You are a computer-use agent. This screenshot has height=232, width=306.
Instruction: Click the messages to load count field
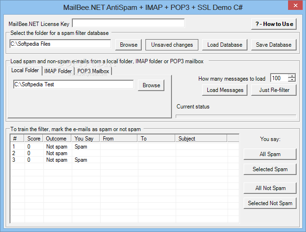279,78
